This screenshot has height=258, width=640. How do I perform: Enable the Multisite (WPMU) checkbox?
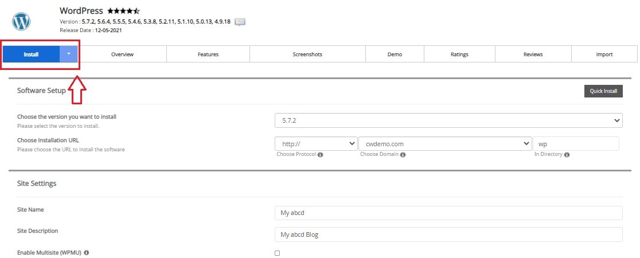pyautogui.click(x=278, y=253)
